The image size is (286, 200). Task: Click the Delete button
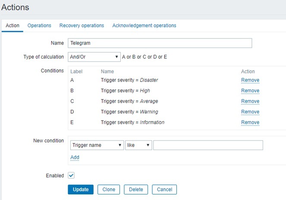pyautogui.click(x=136, y=189)
